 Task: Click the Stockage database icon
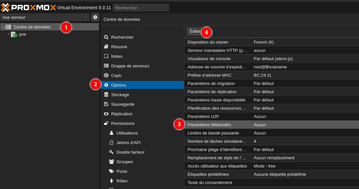point(106,94)
